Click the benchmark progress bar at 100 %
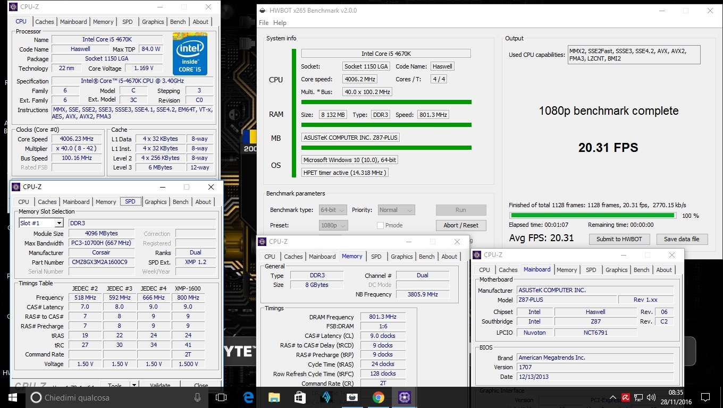 click(x=592, y=216)
